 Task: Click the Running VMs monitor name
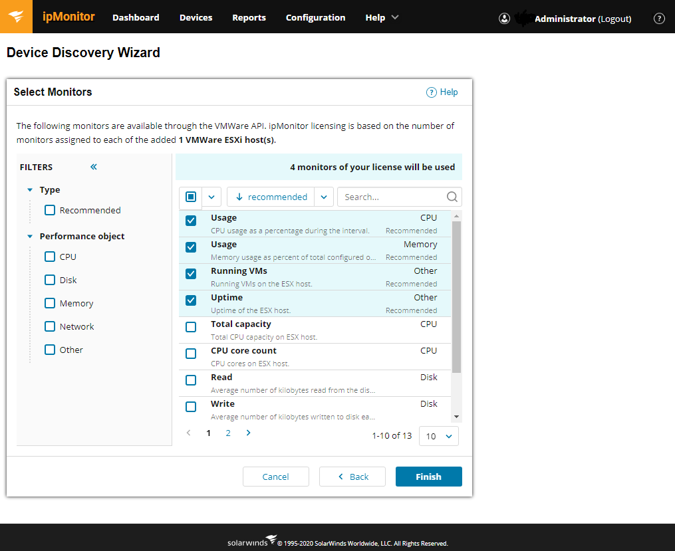[239, 271]
